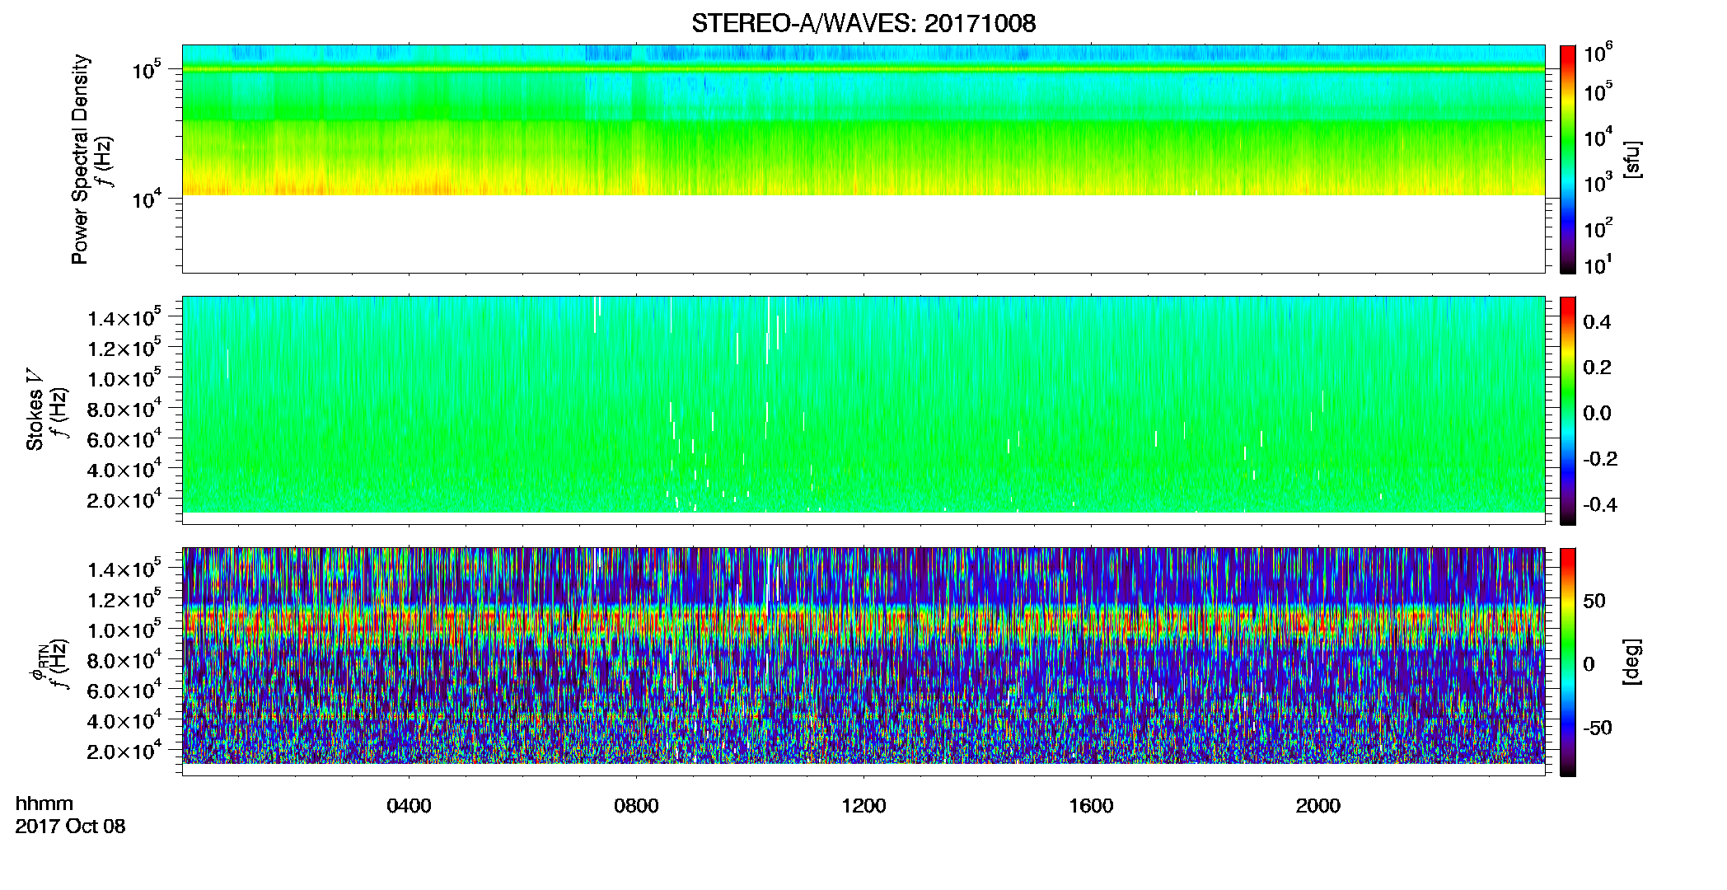Click the [deg] unit label of bottom color bar
Screen dimensions: 1727x890
tap(1632, 662)
